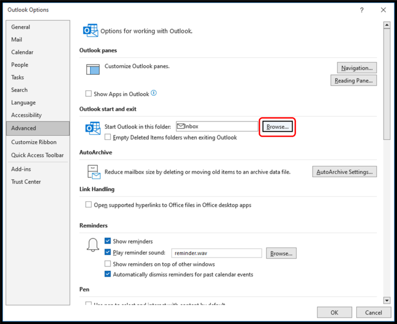This screenshot has width=397, height=324.
Task: Open the Trust Center settings page
Action: [x=26, y=181]
